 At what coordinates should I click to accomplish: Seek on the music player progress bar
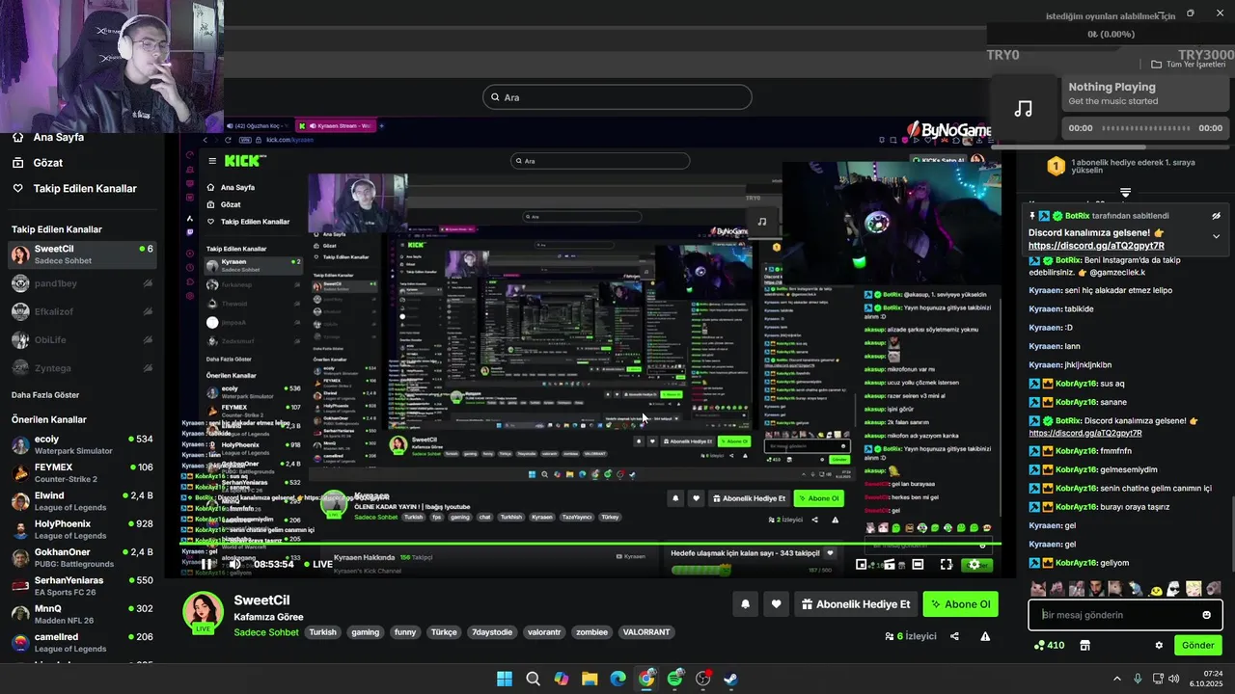(x=1145, y=128)
